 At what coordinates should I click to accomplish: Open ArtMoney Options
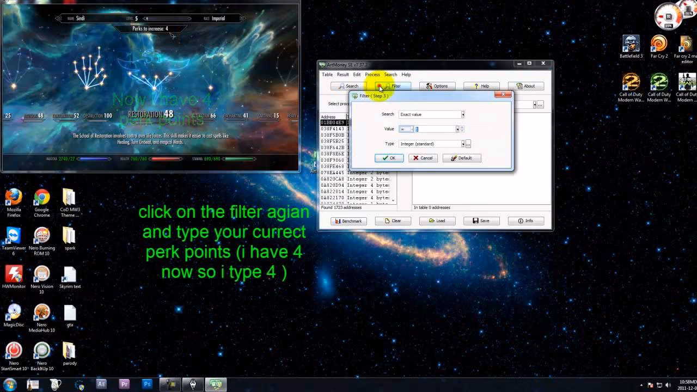pyautogui.click(x=437, y=86)
